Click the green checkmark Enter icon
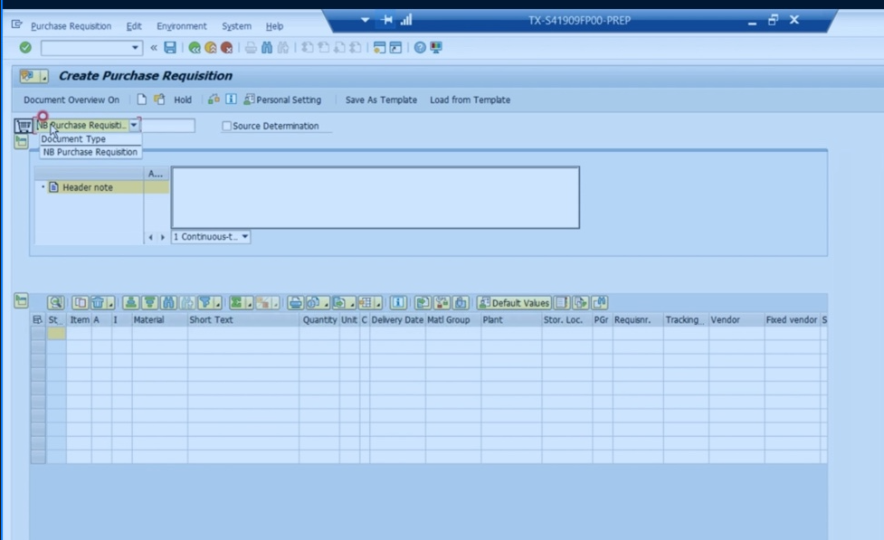This screenshot has width=884, height=540. [x=25, y=48]
